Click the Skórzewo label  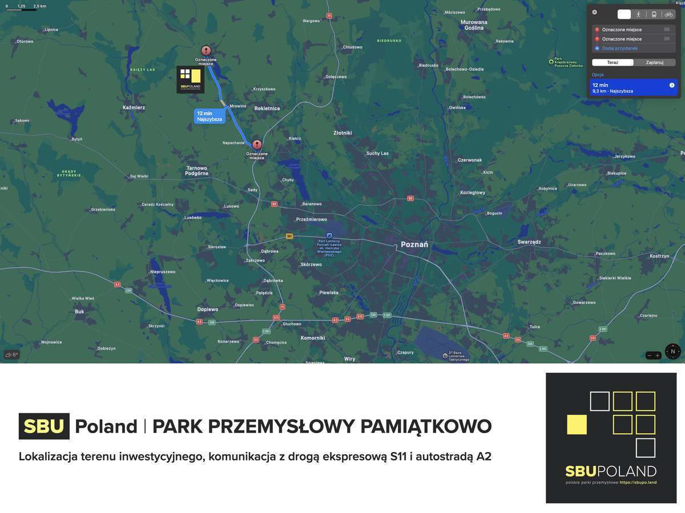(311, 264)
